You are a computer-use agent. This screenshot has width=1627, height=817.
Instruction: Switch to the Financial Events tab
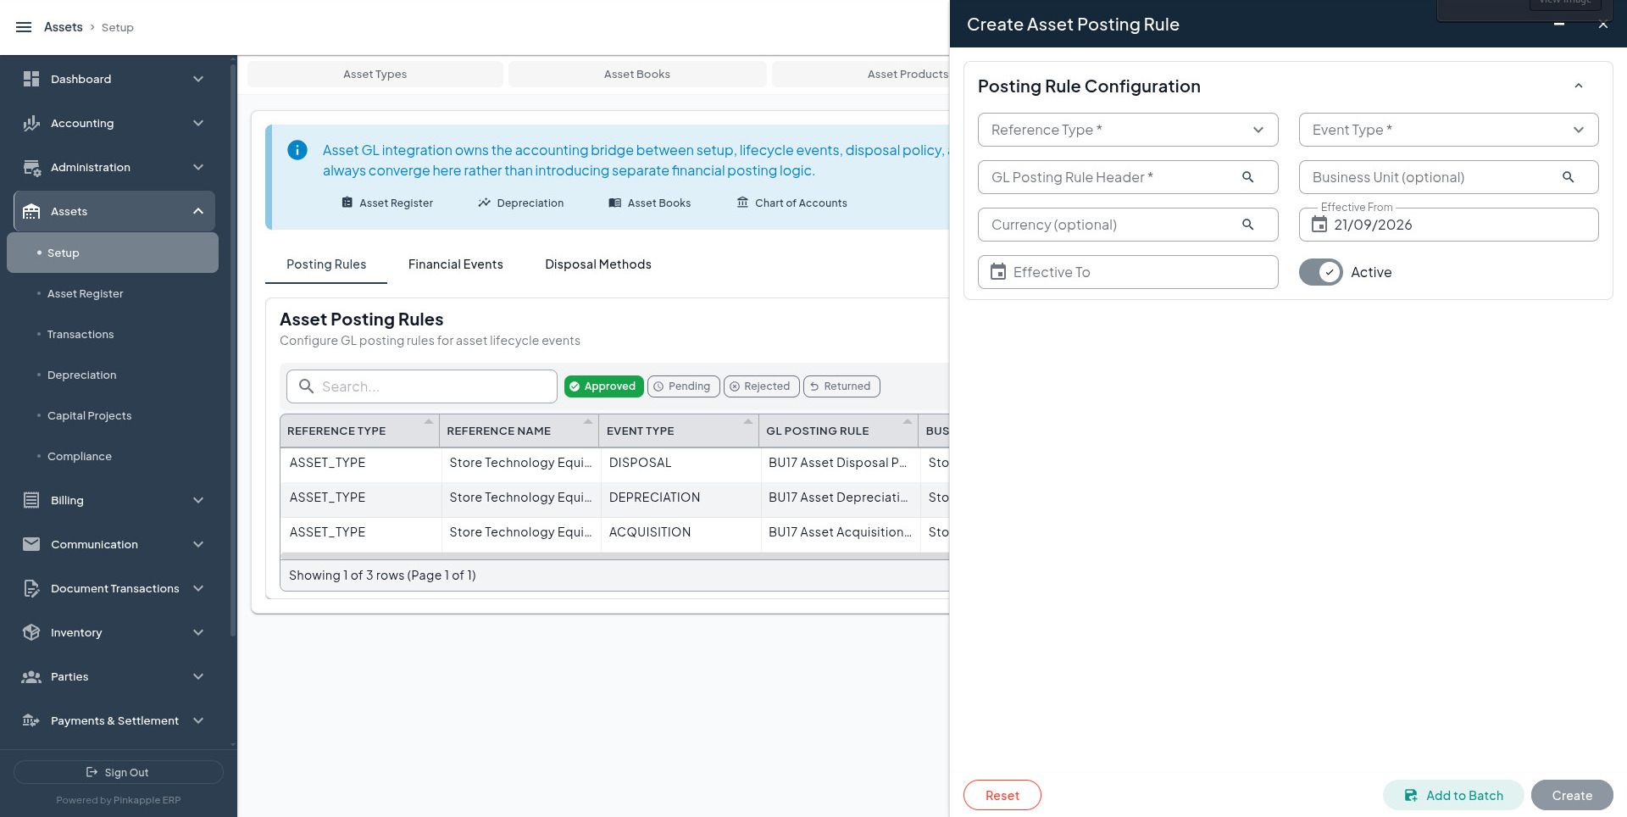point(456,264)
